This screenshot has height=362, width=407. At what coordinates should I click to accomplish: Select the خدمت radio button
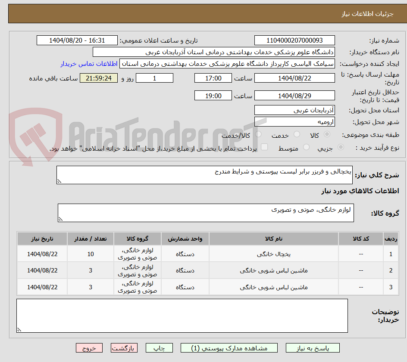pos(296,134)
